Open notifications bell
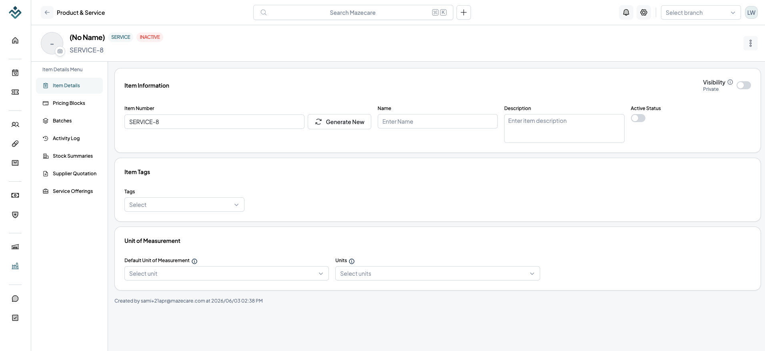This screenshot has width=765, height=351. pyautogui.click(x=626, y=12)
